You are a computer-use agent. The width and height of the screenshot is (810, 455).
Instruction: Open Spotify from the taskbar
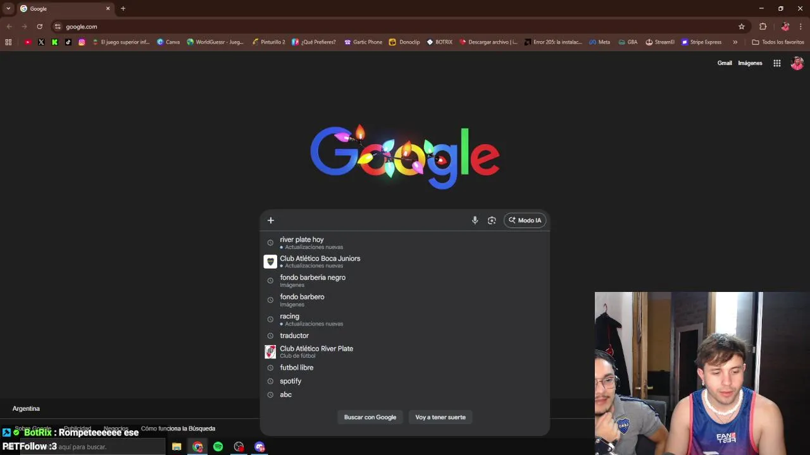[x=218, y=447]
